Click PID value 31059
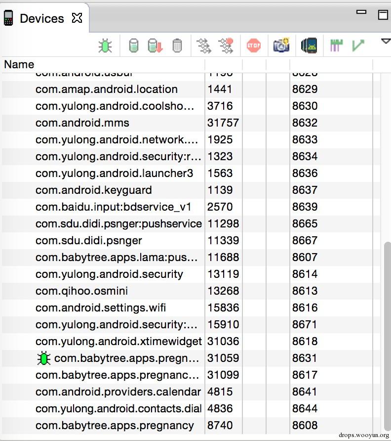This screenshot has height=441, width=391. [223, 358]
